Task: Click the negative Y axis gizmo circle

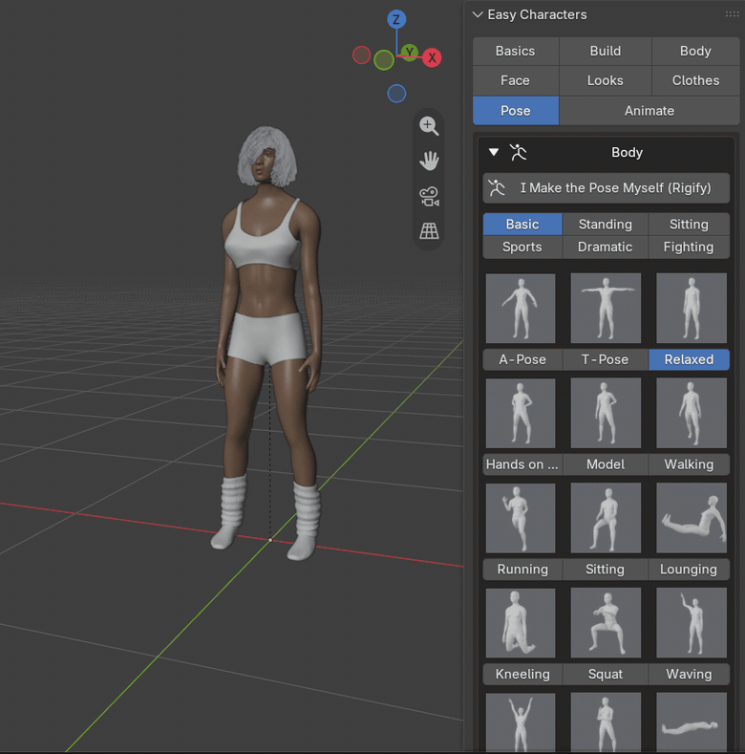Action: pos(384,60)
